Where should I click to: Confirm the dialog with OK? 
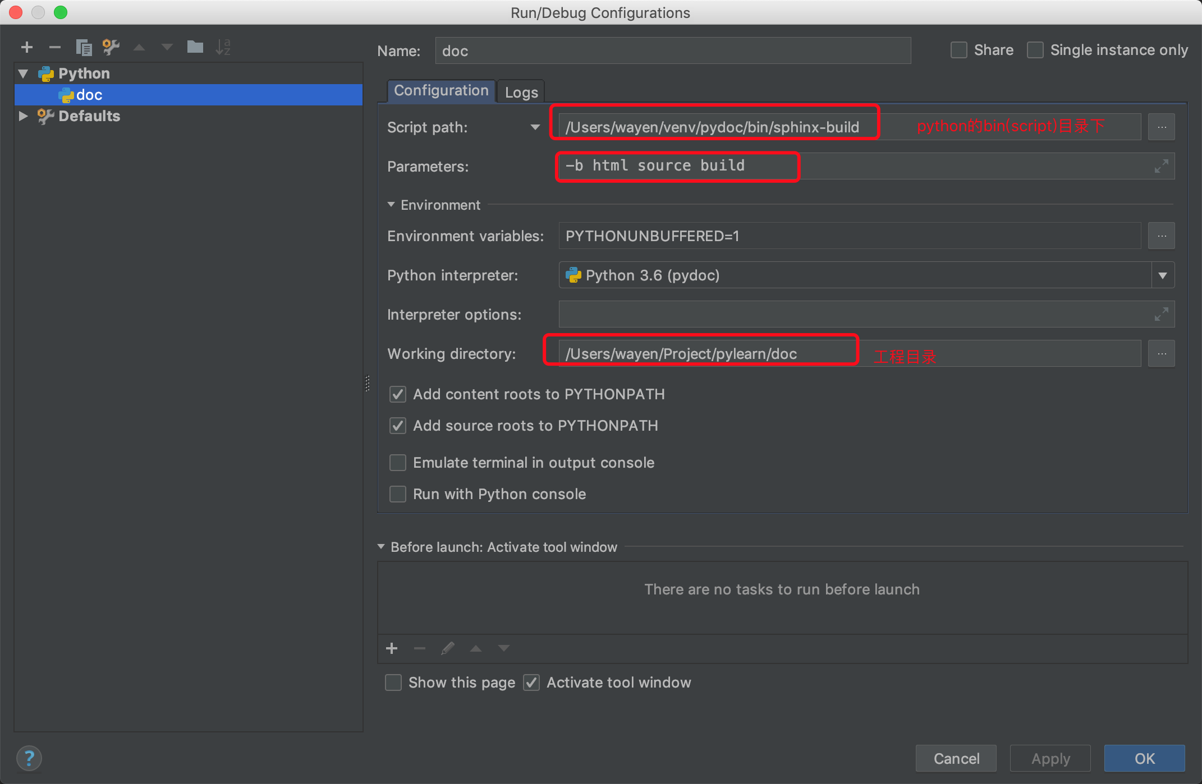tap(1145, 759)
